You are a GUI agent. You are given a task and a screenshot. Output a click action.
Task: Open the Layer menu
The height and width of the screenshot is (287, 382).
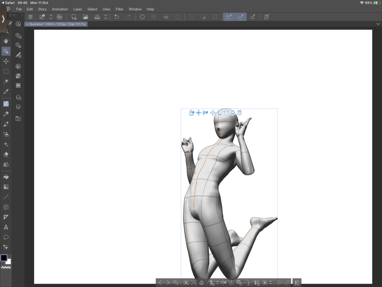78,9
